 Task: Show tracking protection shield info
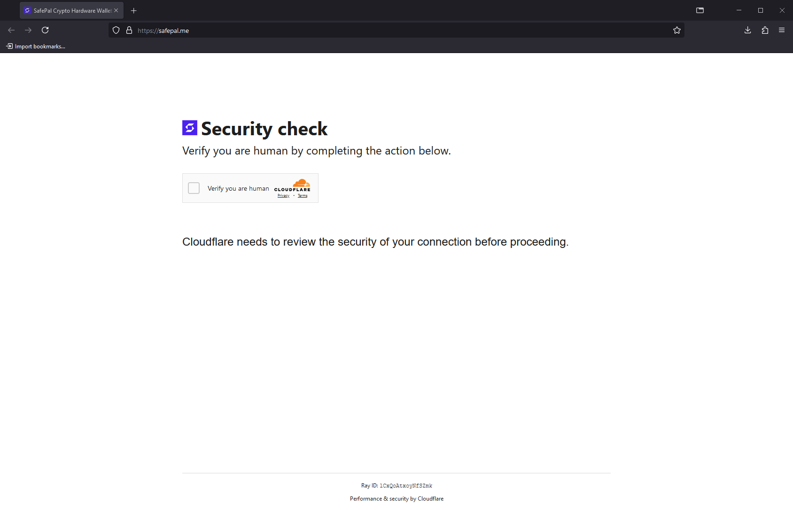tap(116, 31)
